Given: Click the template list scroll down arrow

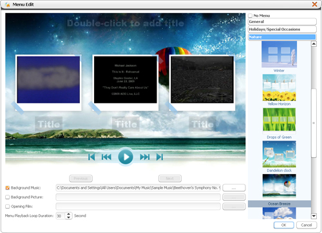Looking at the screenshot, I should (x=314, y=216).
